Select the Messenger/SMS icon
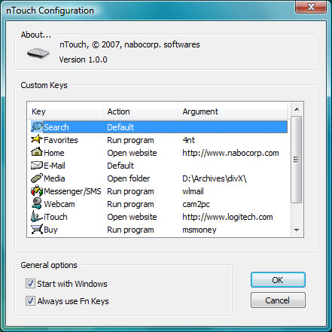The width and height of the screenshot is (332, 332). tap(37, 191)
